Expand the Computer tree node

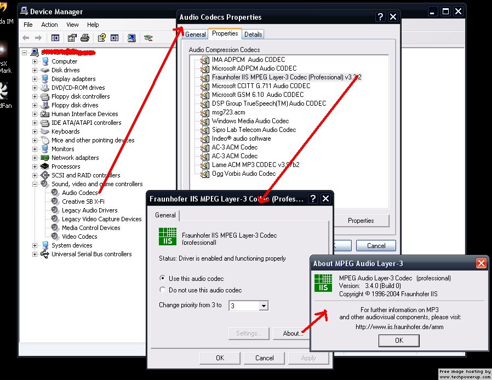(35, 61)
